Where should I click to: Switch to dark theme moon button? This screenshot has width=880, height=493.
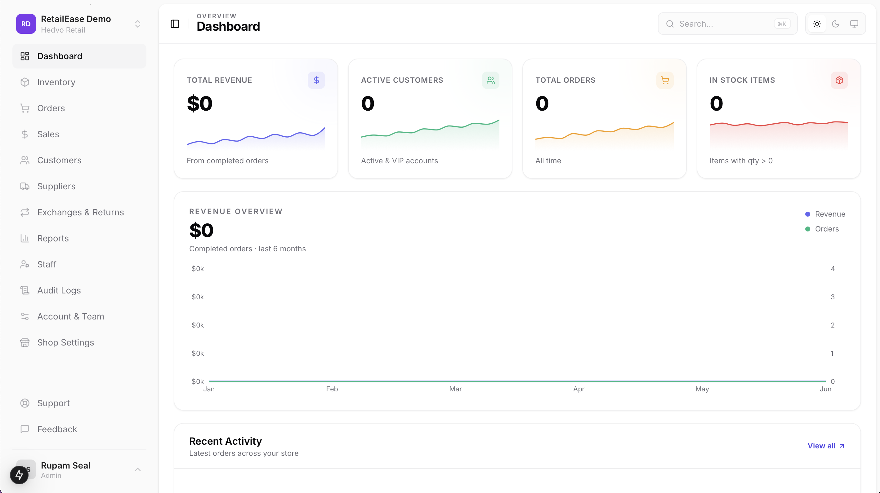click(x=836, y=24)
